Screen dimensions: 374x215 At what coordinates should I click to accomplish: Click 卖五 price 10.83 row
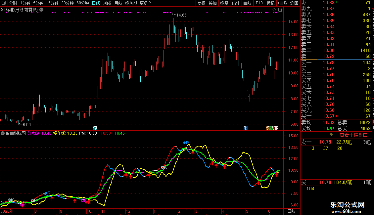336,32
